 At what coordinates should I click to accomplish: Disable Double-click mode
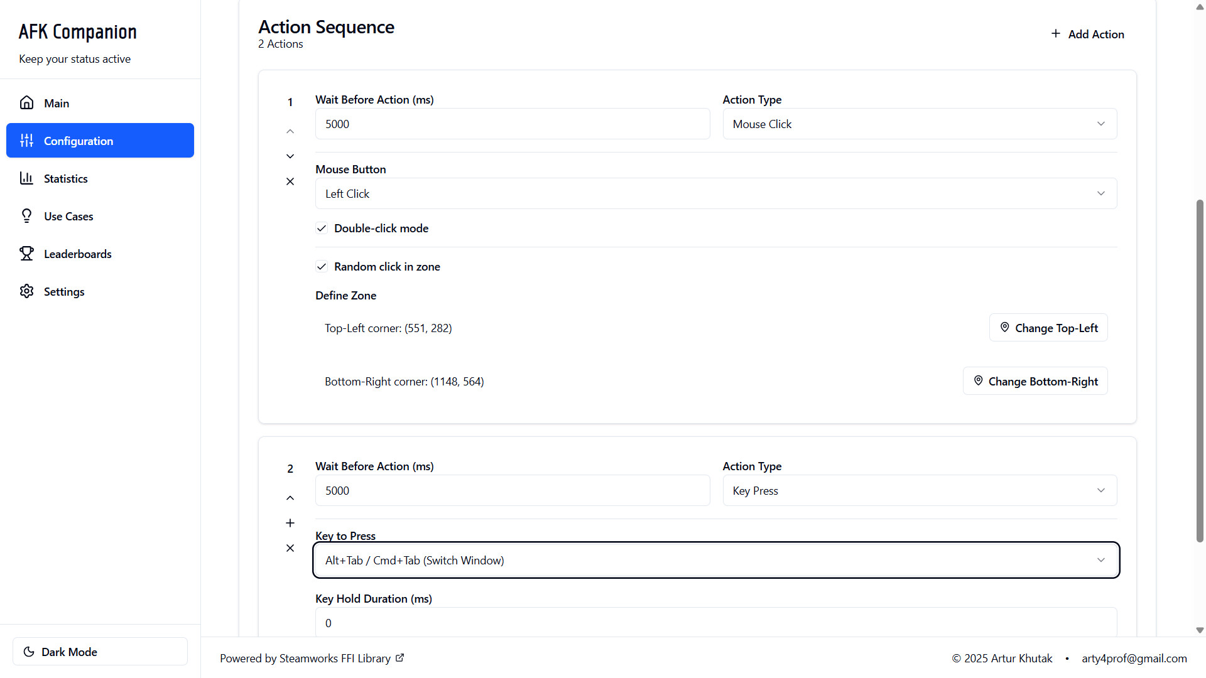pos(322,228)
